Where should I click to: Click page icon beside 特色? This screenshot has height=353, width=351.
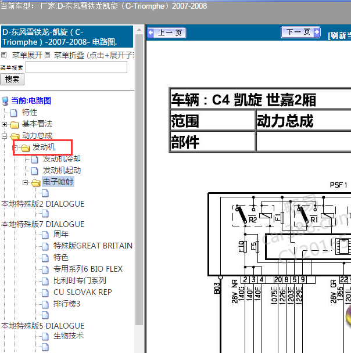point(45,258)
